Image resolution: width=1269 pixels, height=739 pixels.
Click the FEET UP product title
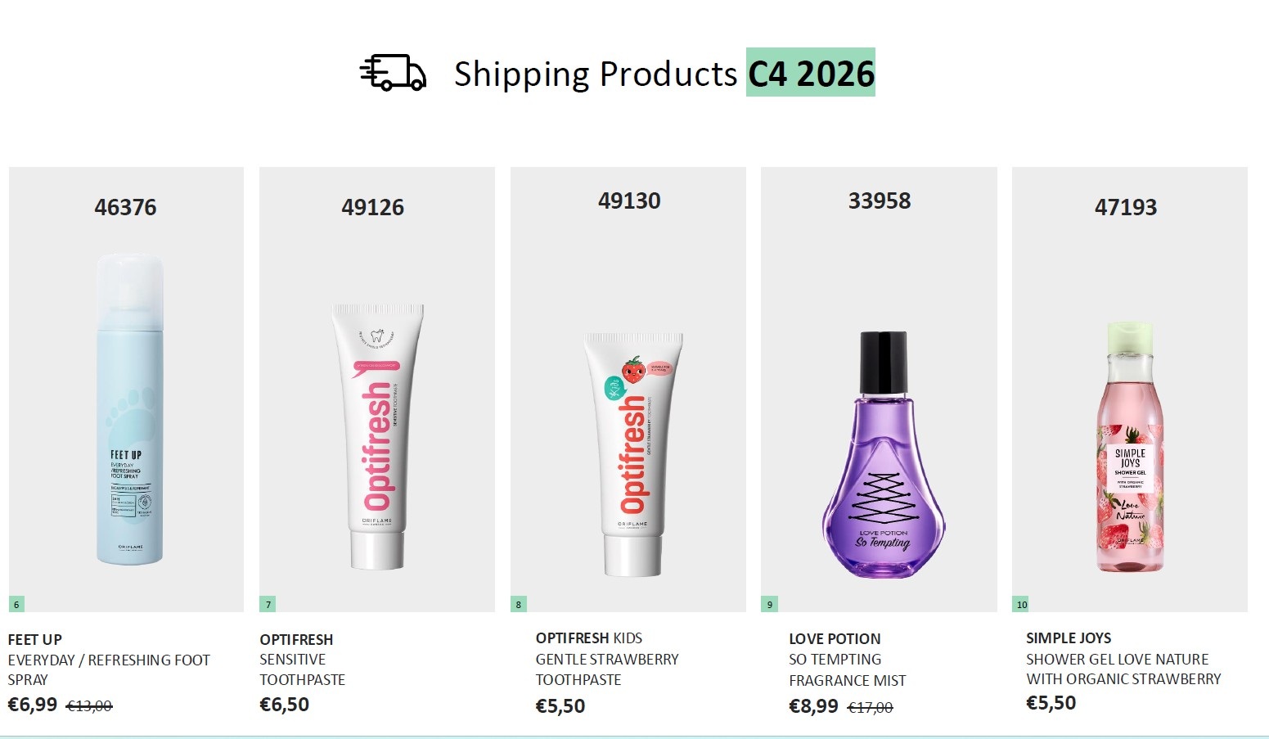tap(35, 639)
